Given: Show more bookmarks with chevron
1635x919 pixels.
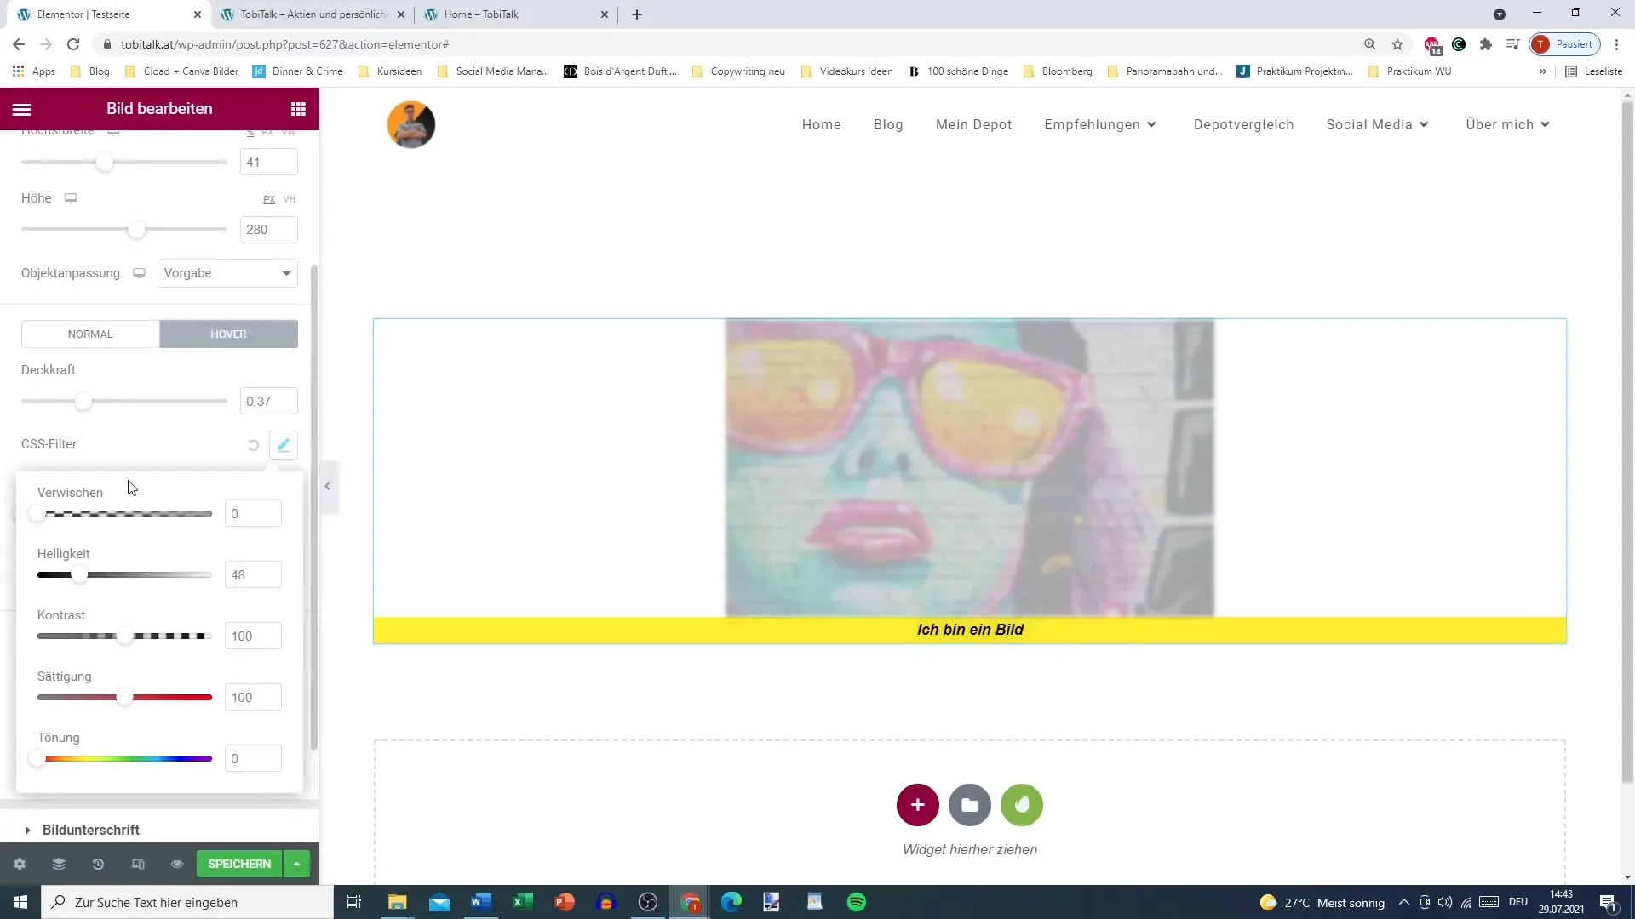Looking at the screenshot, I should click(x=1542, y=71).
